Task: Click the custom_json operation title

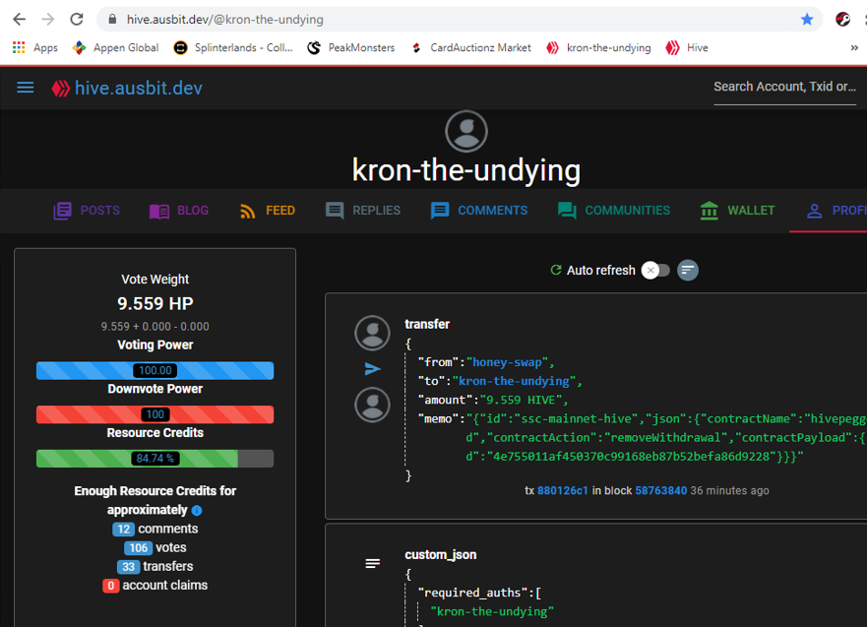Action: 440,554
